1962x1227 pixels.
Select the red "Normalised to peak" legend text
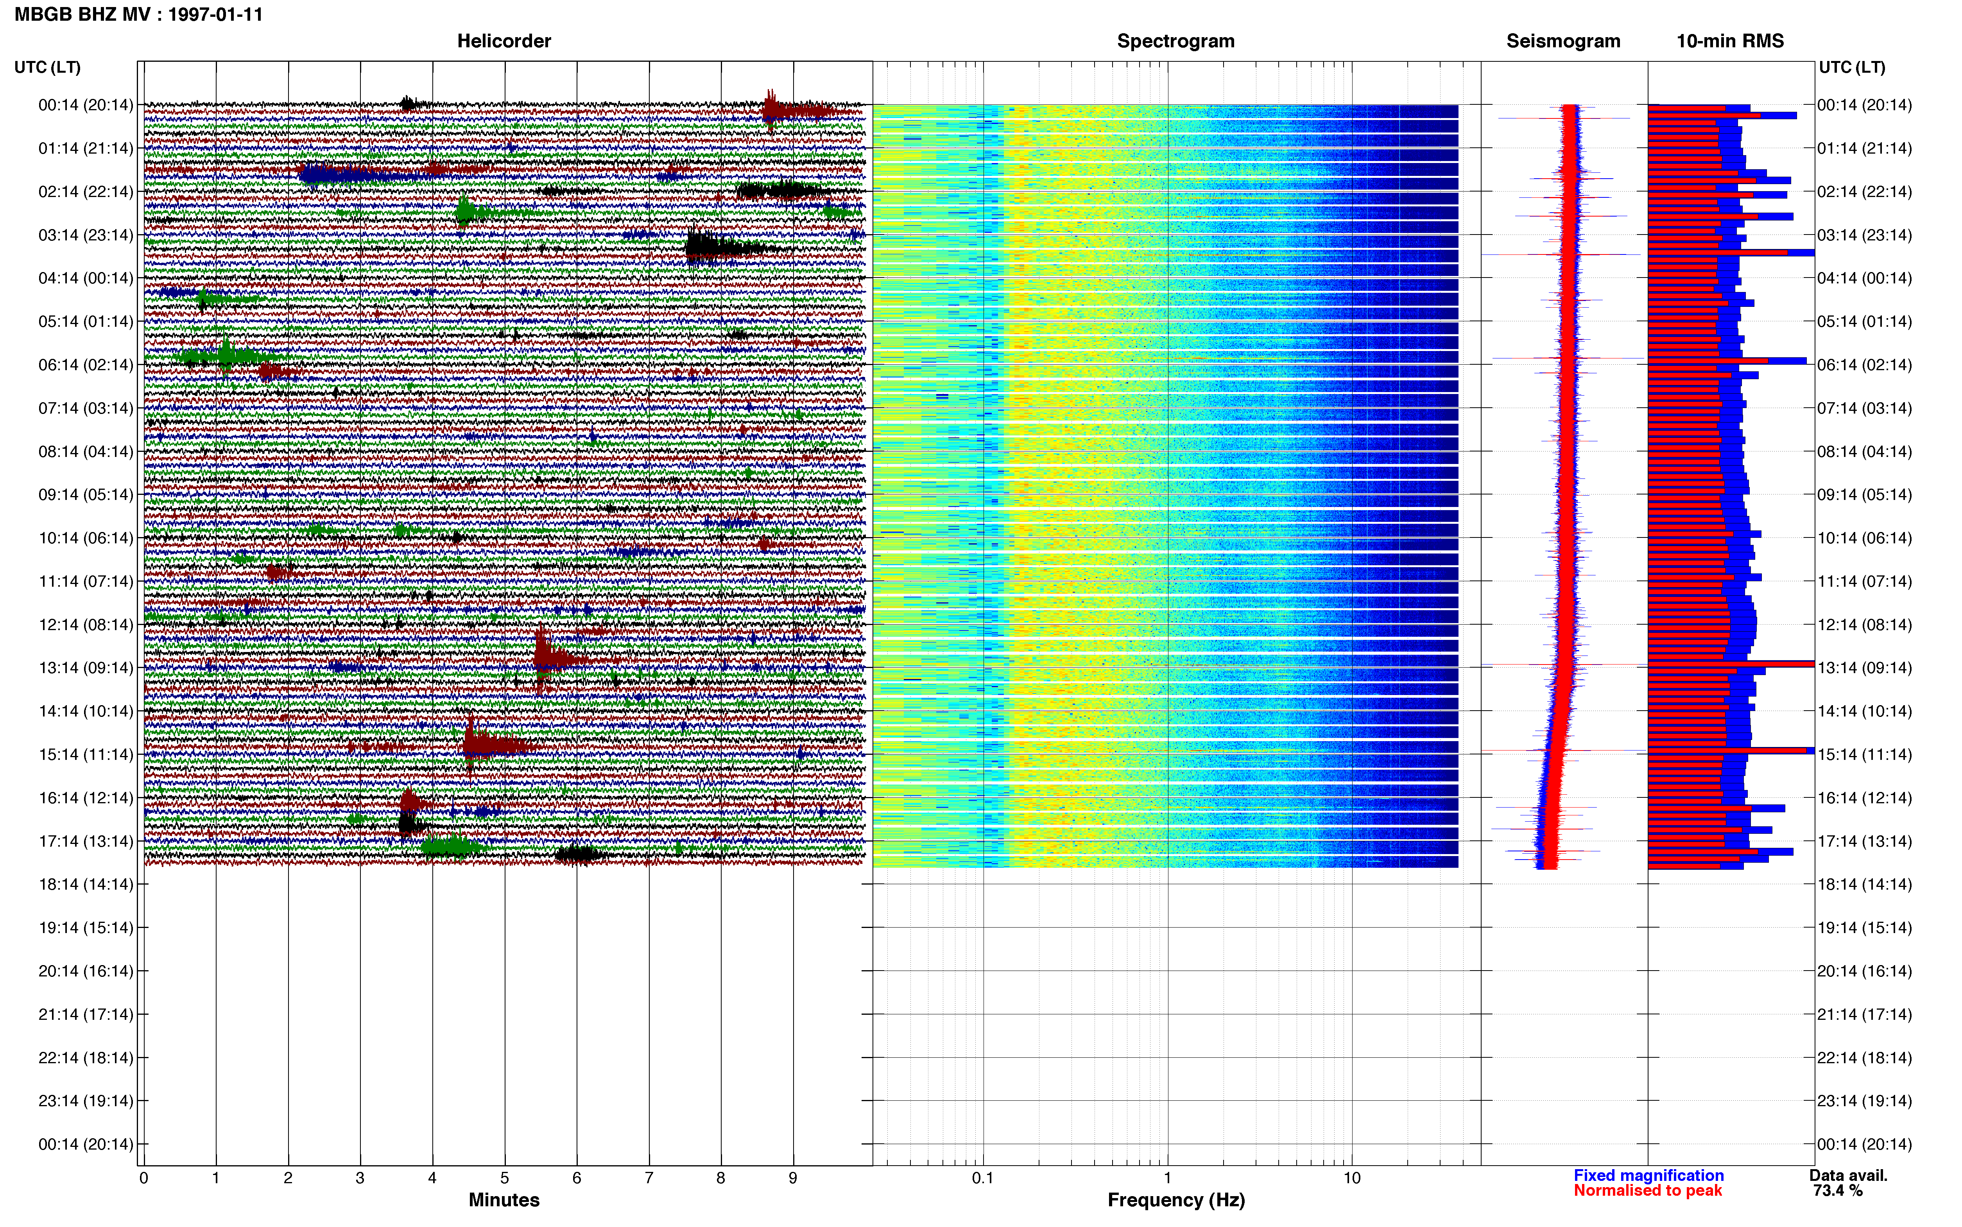coord(1647,1191)
